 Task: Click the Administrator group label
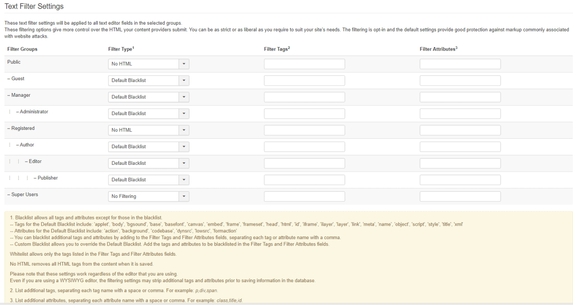pyautogui.click(x=32, y=112)
